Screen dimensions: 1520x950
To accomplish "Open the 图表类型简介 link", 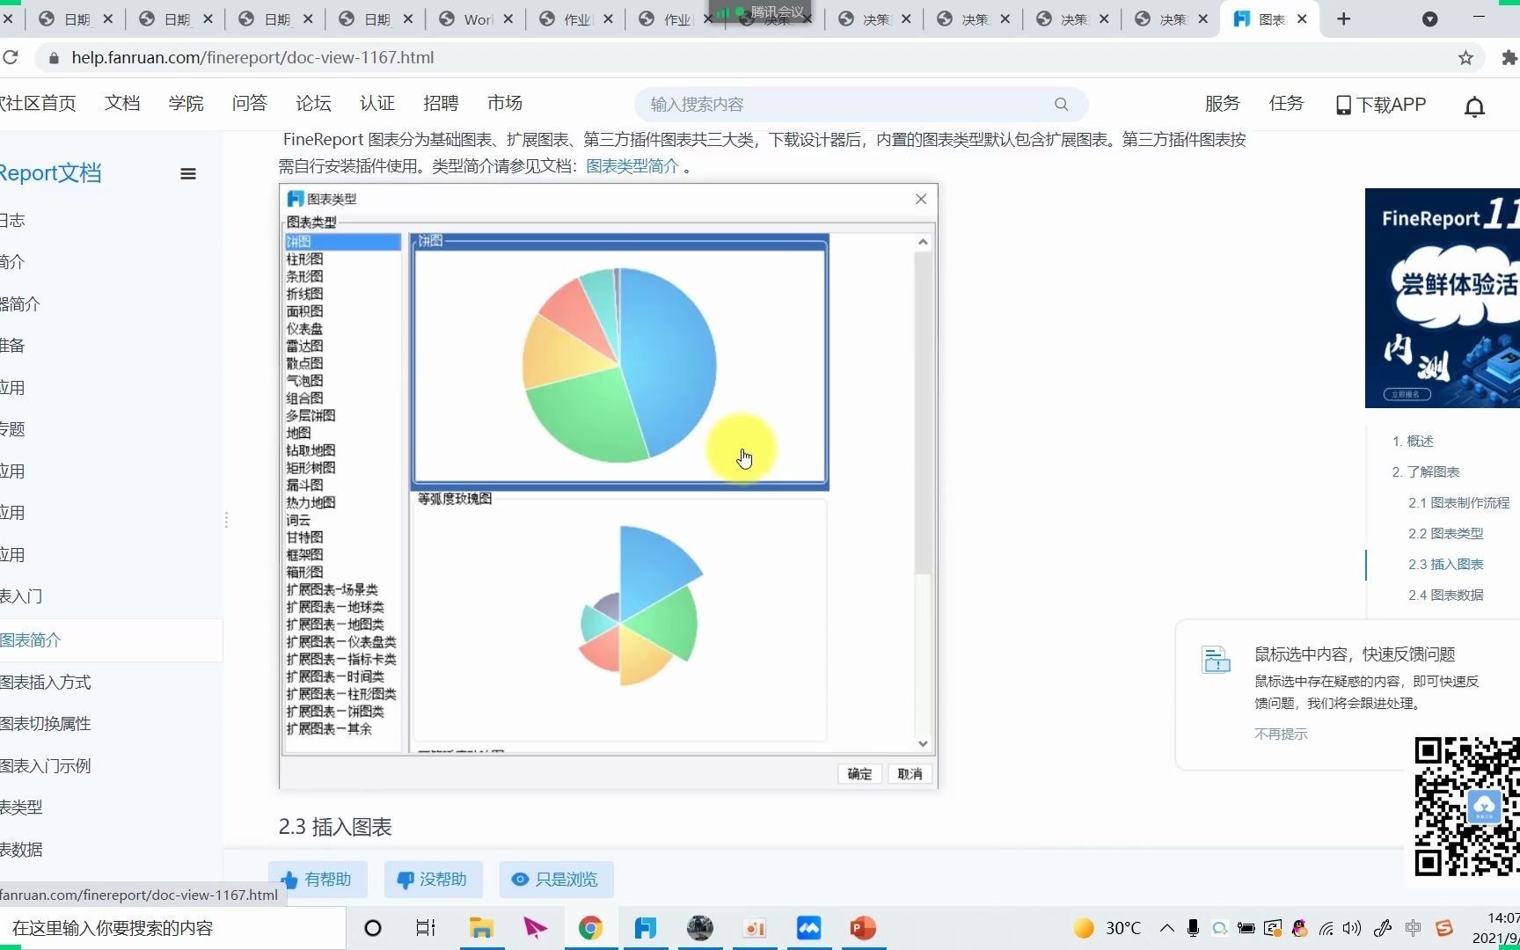I will click(632, 166).
